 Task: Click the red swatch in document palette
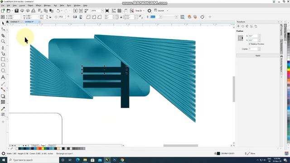pos(40,149)
